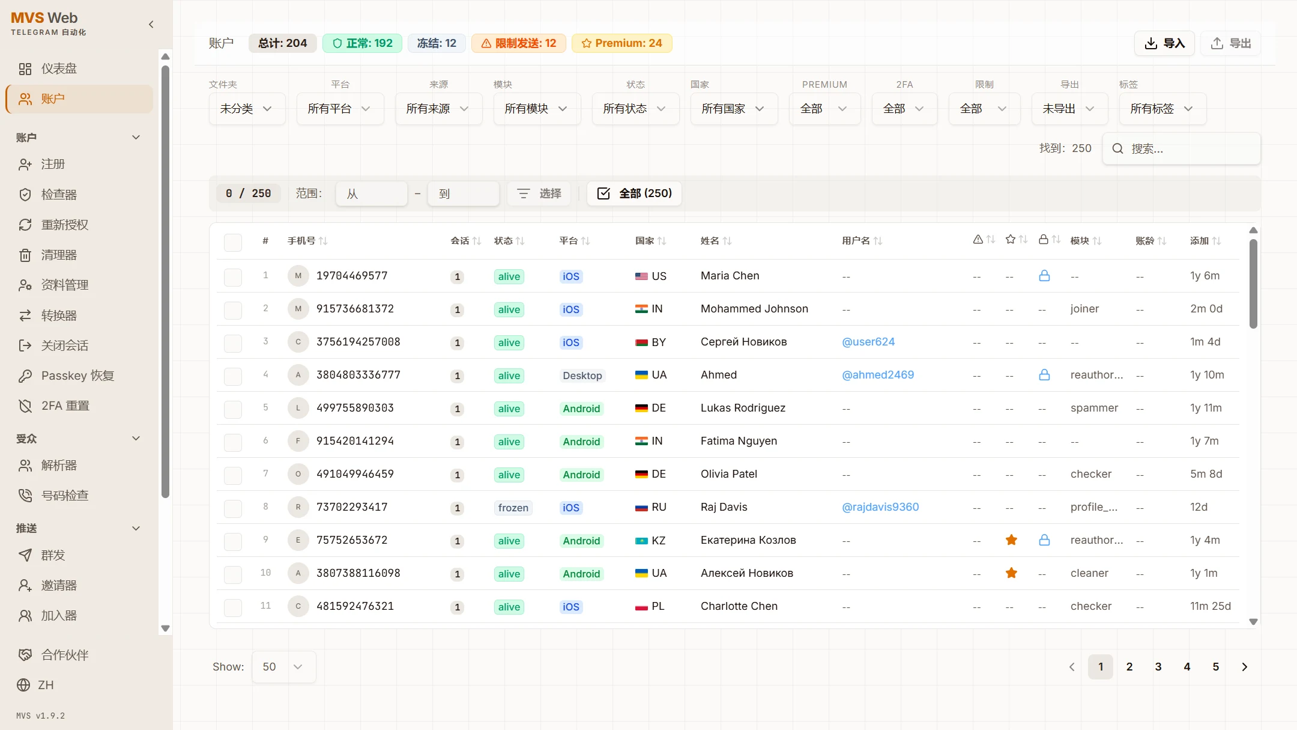This screenshot has height=730, width=1297.
Task: Click the table's vertical scrollbar thumb
Action: (x=1253, y=284)
